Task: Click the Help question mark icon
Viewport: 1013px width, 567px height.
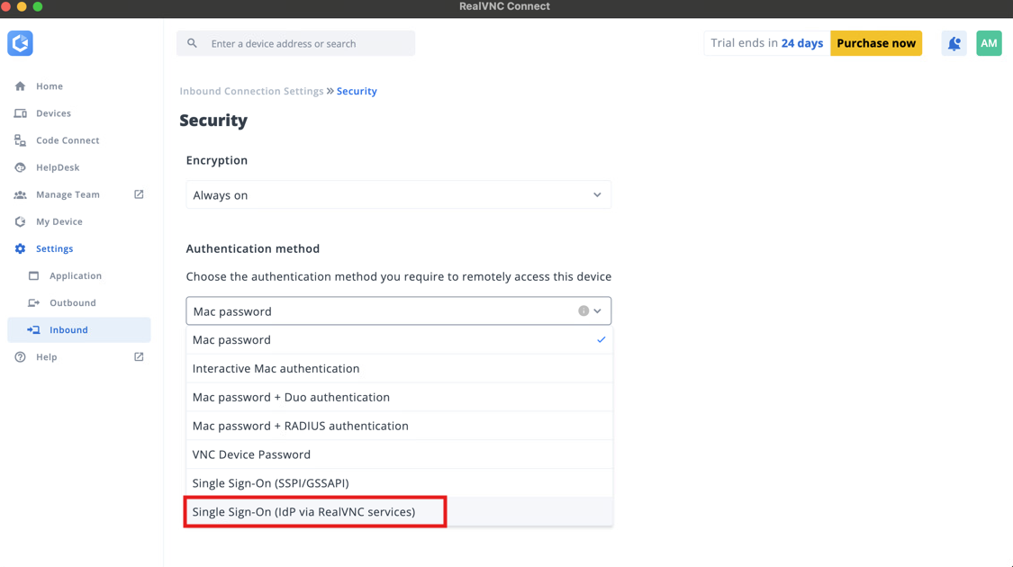Action: point(20,357)
